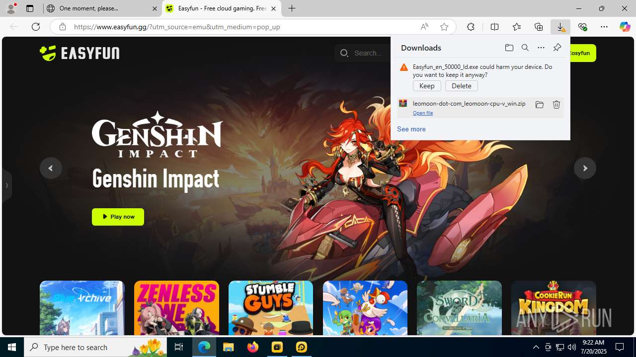This screenshot has height=357, width=636.
Task: Go to previous carousel slide
Action: coord(51,168)
